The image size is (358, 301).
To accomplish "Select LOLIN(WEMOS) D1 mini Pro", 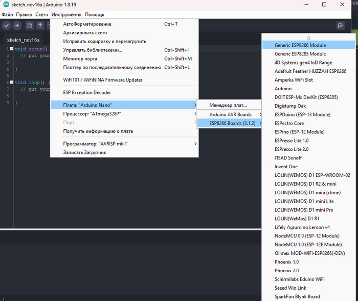I will click(309, 210).
